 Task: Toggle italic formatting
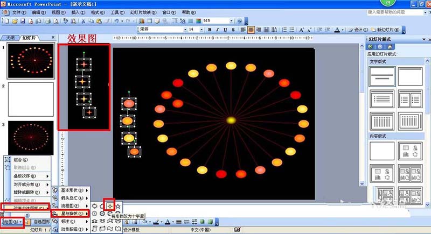click(218, 30)
